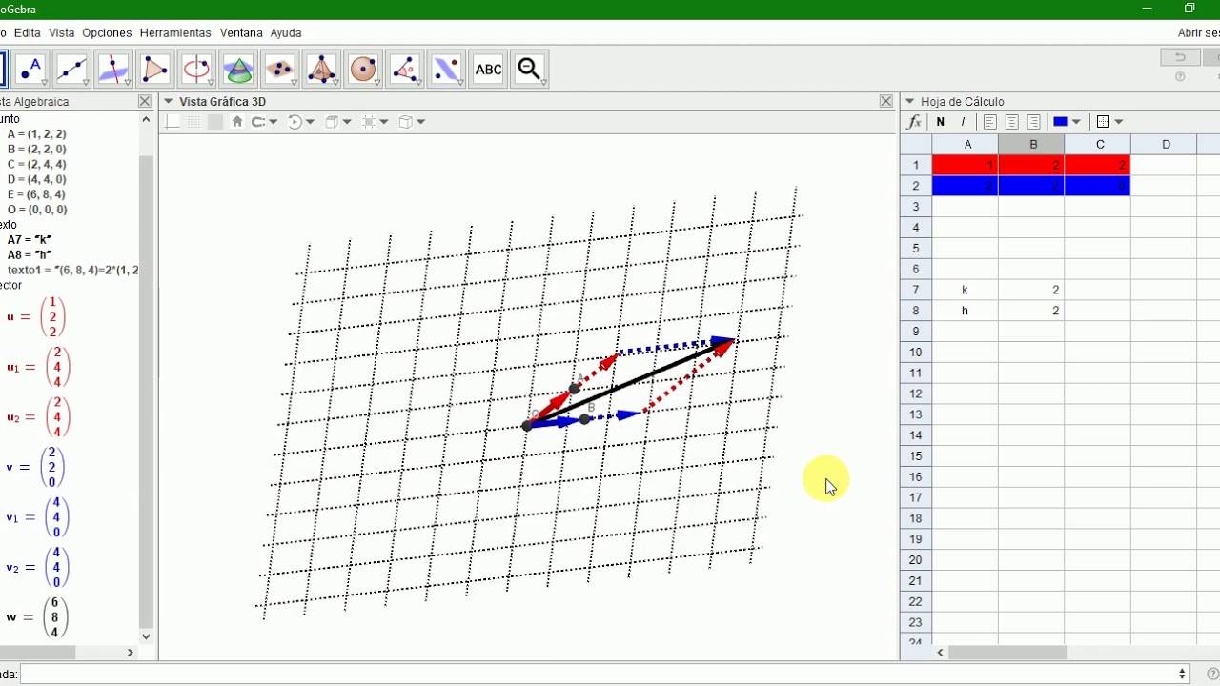This screenshot has width=1220, height=686.
Task: Click the spreadsheet horizontal scrollbar thumb
Action: coord(1007,653)
